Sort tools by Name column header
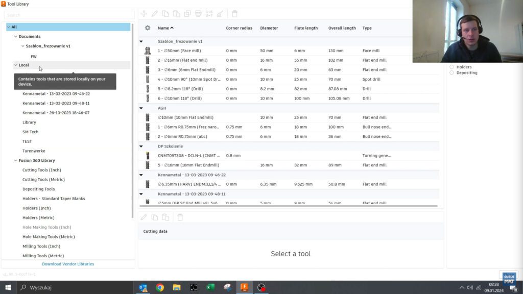Screen dimensions: 523x294 (165, 28)
